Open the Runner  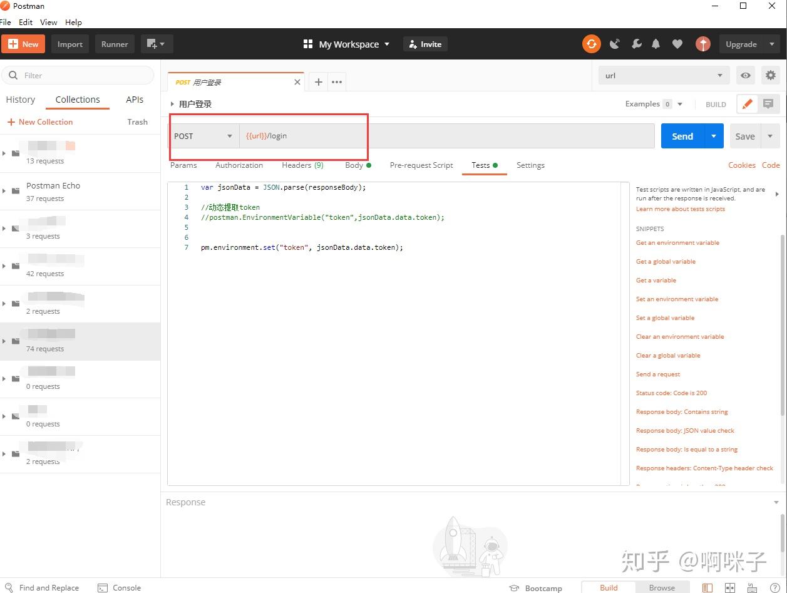pyautogui.click(x=115, y=44)
